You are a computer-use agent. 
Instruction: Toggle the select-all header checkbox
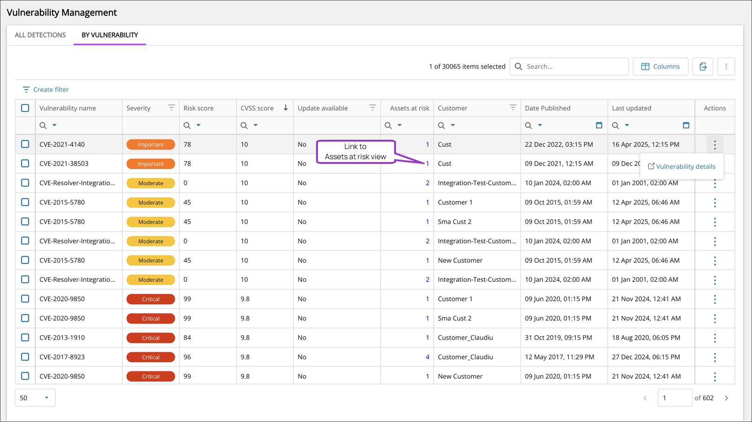[x=25, y=108]
